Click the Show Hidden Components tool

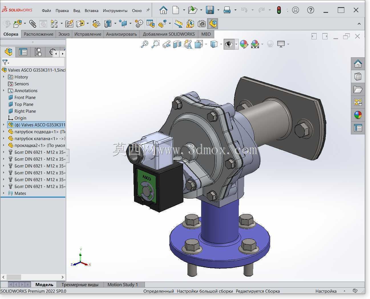[96, 24]
